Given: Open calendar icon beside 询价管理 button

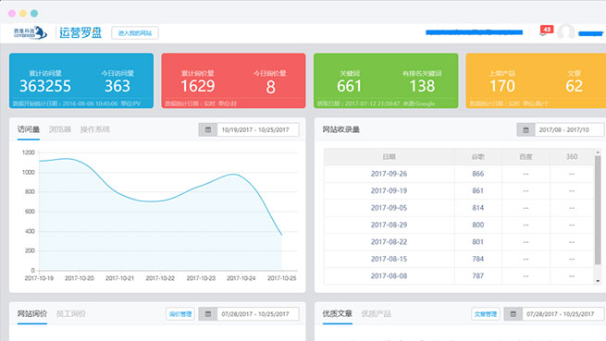Looking at the screenshot, I should 208,314.
